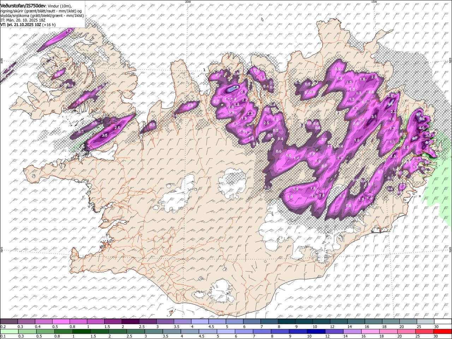Pick the snow legend swatch starting at 0.2
This screenshot has width=452, height=339.
pos(9,322)
